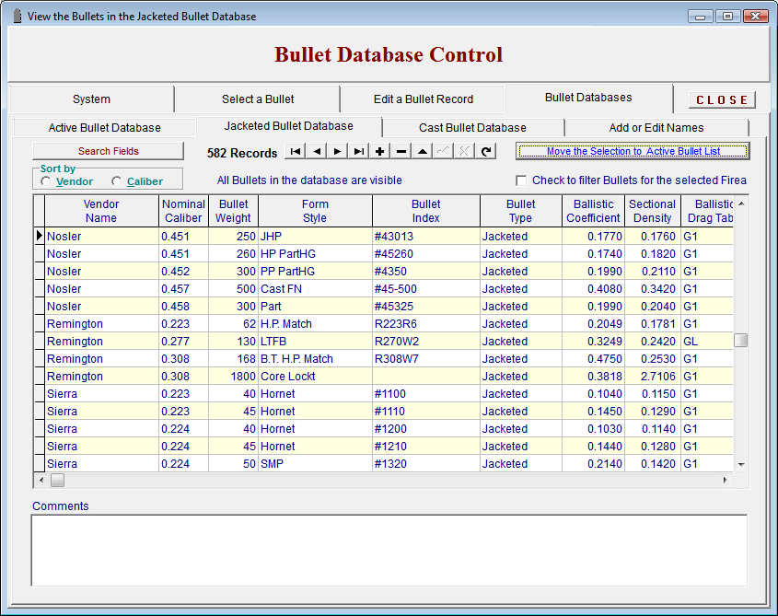Click the Bullet Weight column header
Image resolution: width=778 pixels, height=616 pixels.
point(233,211)
